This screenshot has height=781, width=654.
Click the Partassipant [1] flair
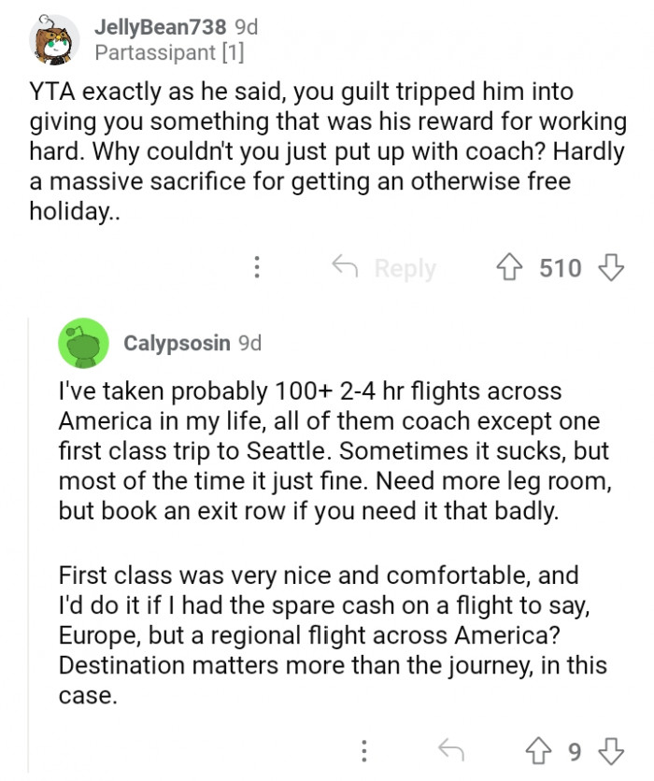point(169,53)
